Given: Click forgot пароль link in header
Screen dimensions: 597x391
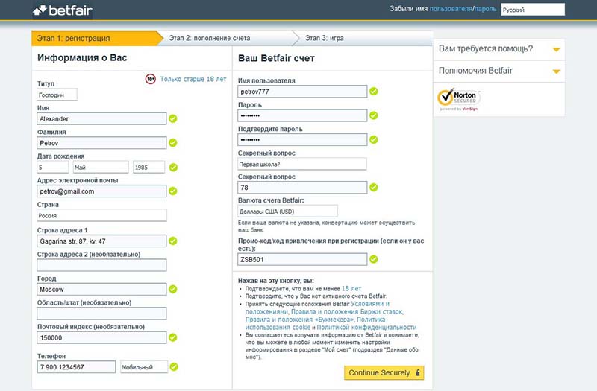Looking at the screenshot, I should click(x=486, y=9).
